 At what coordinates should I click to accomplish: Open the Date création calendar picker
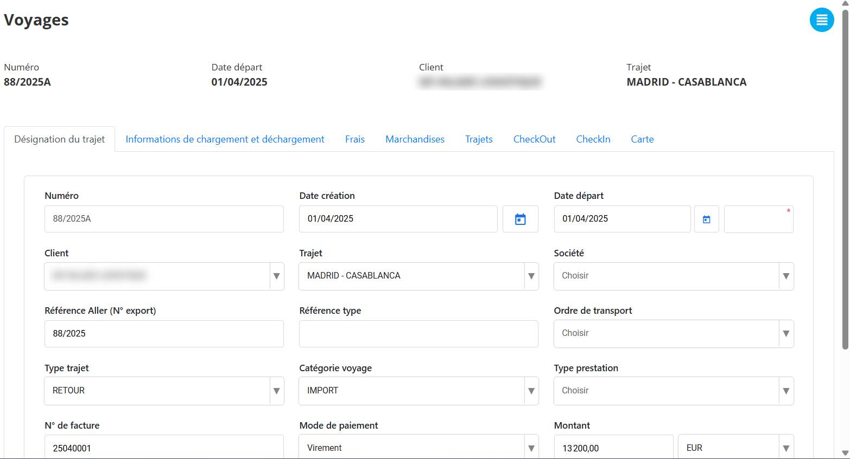pos(520,219)
